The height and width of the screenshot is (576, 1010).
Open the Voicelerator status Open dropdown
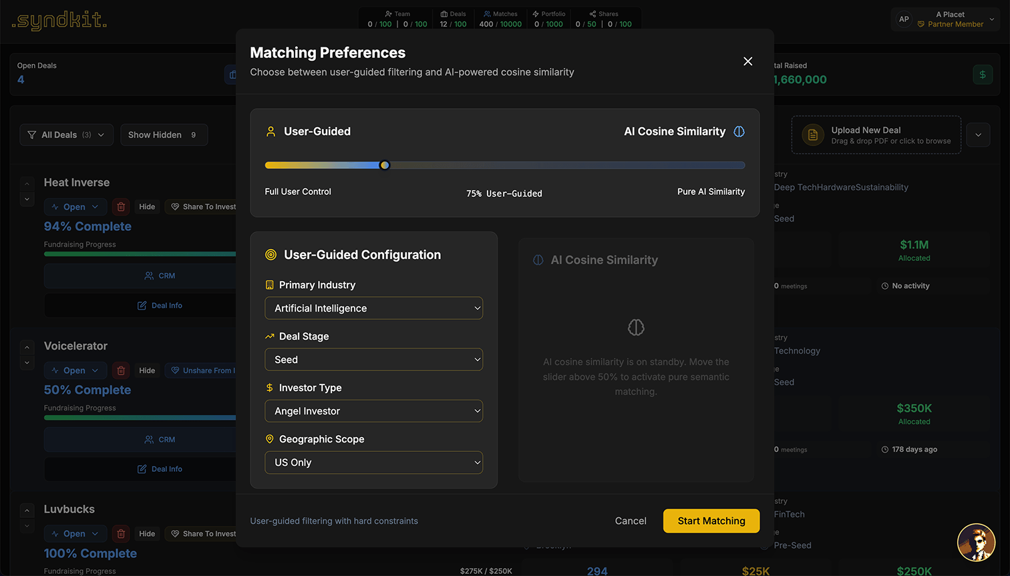(x=75, y=370)
